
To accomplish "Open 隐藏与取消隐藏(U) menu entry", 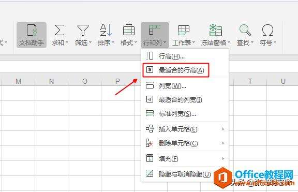I will click(185, 174).
